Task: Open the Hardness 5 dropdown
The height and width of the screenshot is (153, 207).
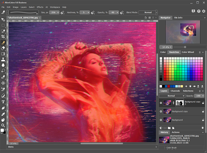Action: [x=88, y=12]
